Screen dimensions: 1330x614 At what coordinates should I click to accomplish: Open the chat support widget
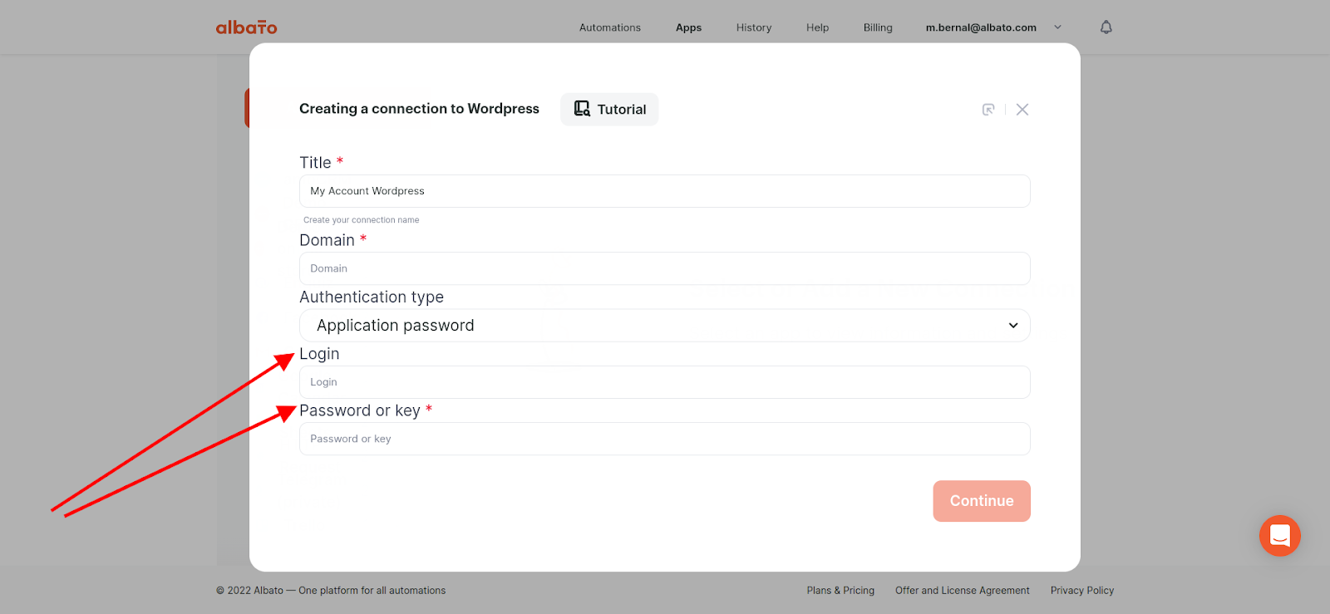(1279, 536)
